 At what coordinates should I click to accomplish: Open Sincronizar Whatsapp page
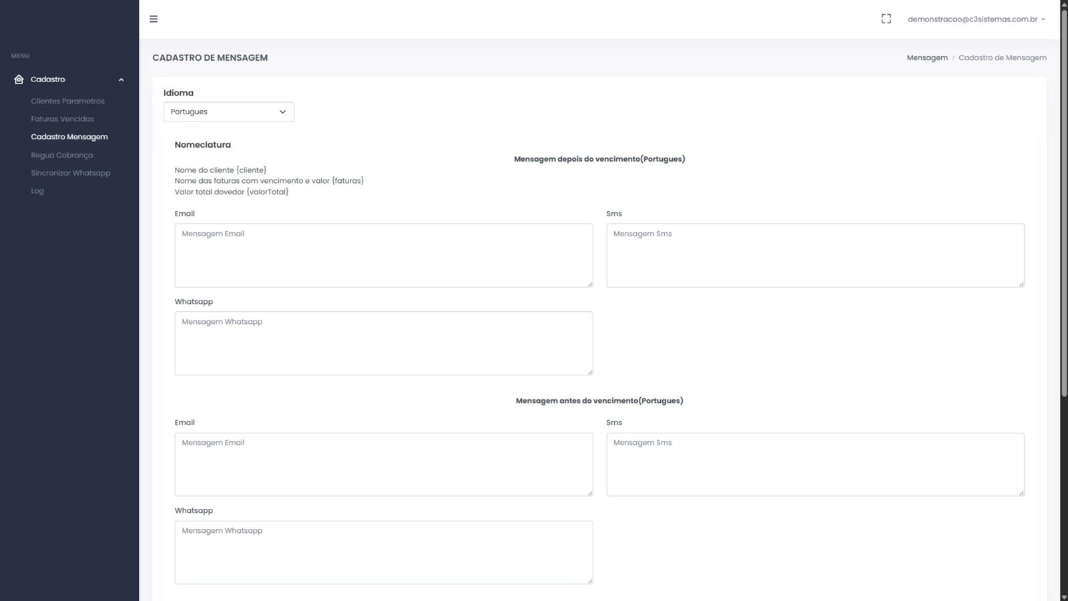point(70,173)
